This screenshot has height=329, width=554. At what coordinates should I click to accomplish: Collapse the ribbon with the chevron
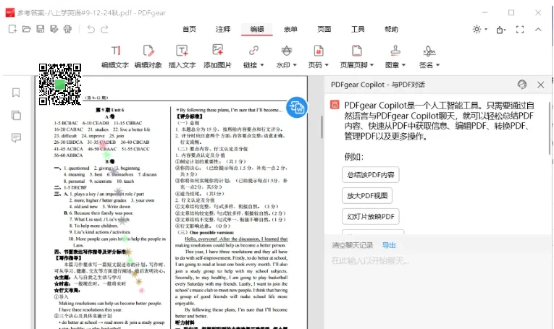(538, 30)
